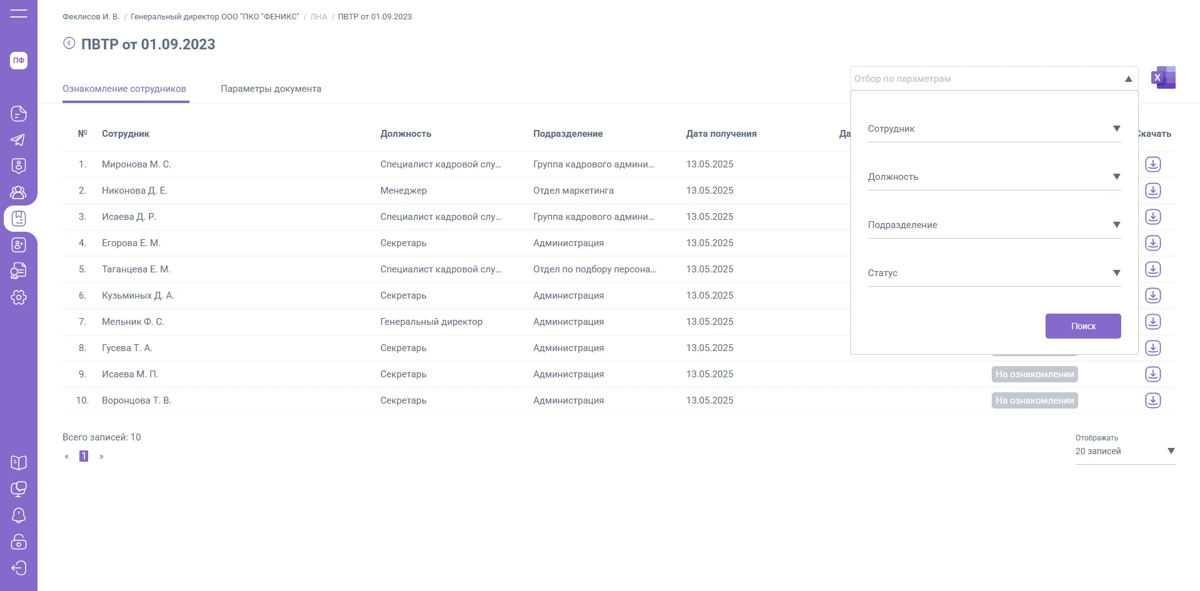Click the settings gear icon in sidebar

pos(19,297)
